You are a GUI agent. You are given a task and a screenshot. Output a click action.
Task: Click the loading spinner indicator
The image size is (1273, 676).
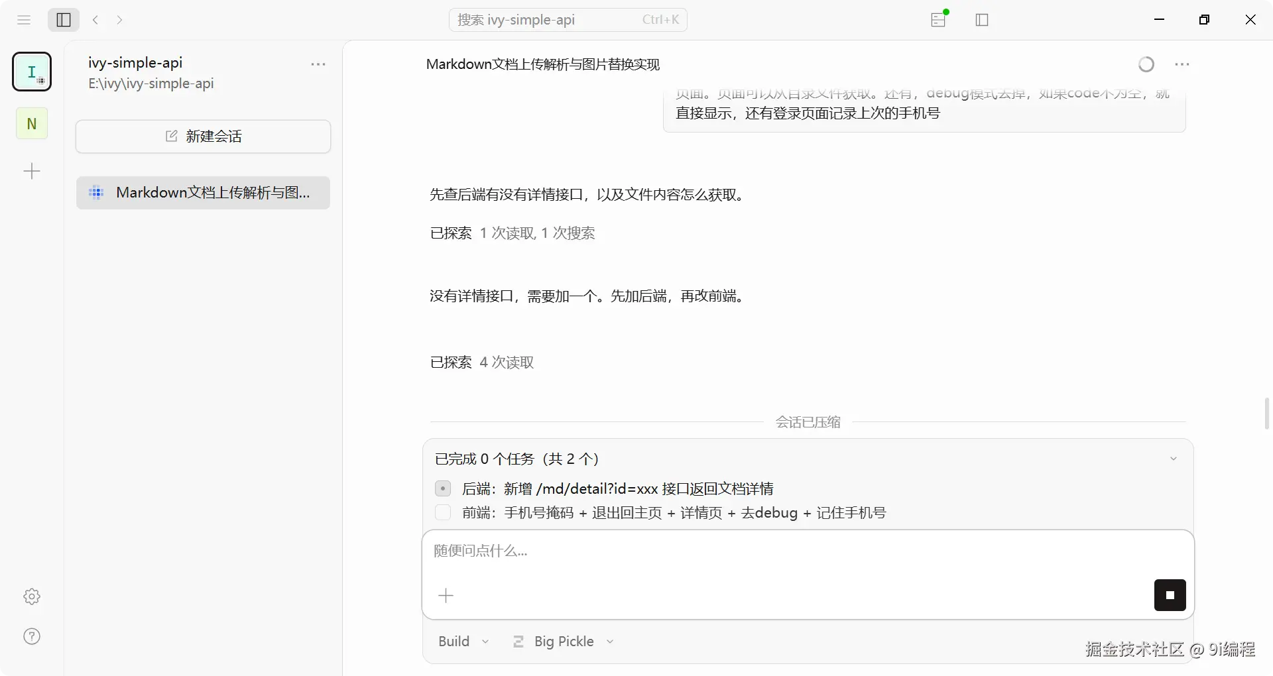[x=1146, y=64]
